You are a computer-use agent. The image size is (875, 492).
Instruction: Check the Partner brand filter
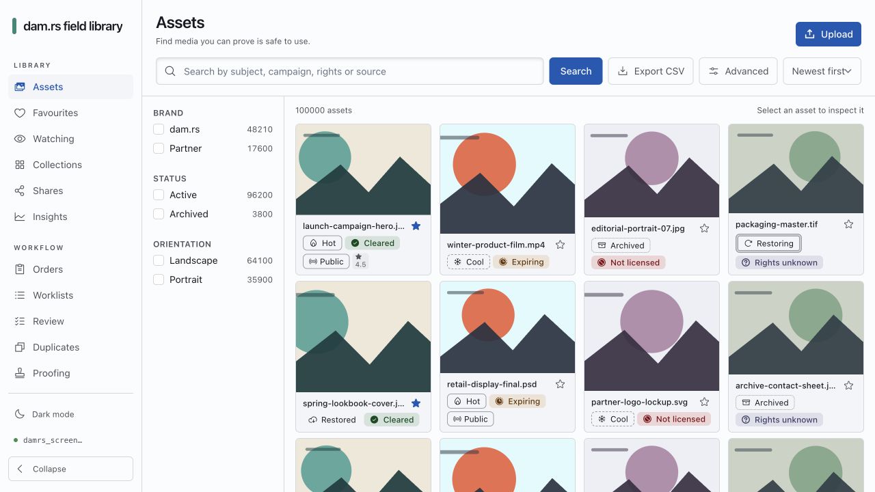pyautogui.click(x=159, y=148)
